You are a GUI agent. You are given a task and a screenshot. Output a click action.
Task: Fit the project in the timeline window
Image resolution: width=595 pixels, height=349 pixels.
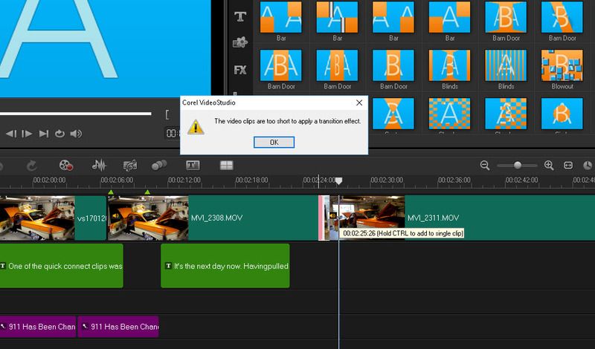(568, 166)
